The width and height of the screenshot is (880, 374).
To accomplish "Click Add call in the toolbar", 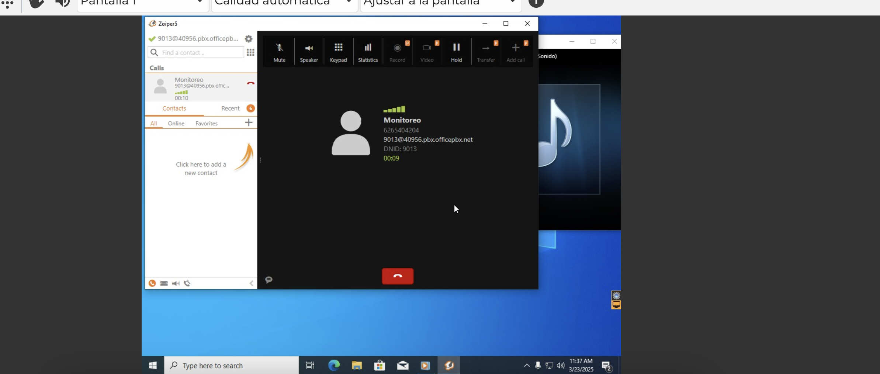I will click(x=516, y=52).
